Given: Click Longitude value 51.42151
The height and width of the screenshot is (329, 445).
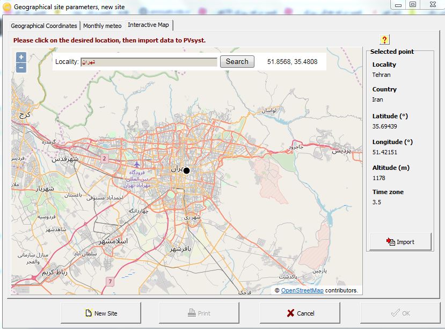Looking at the screenshot, I should click(384, 152).
